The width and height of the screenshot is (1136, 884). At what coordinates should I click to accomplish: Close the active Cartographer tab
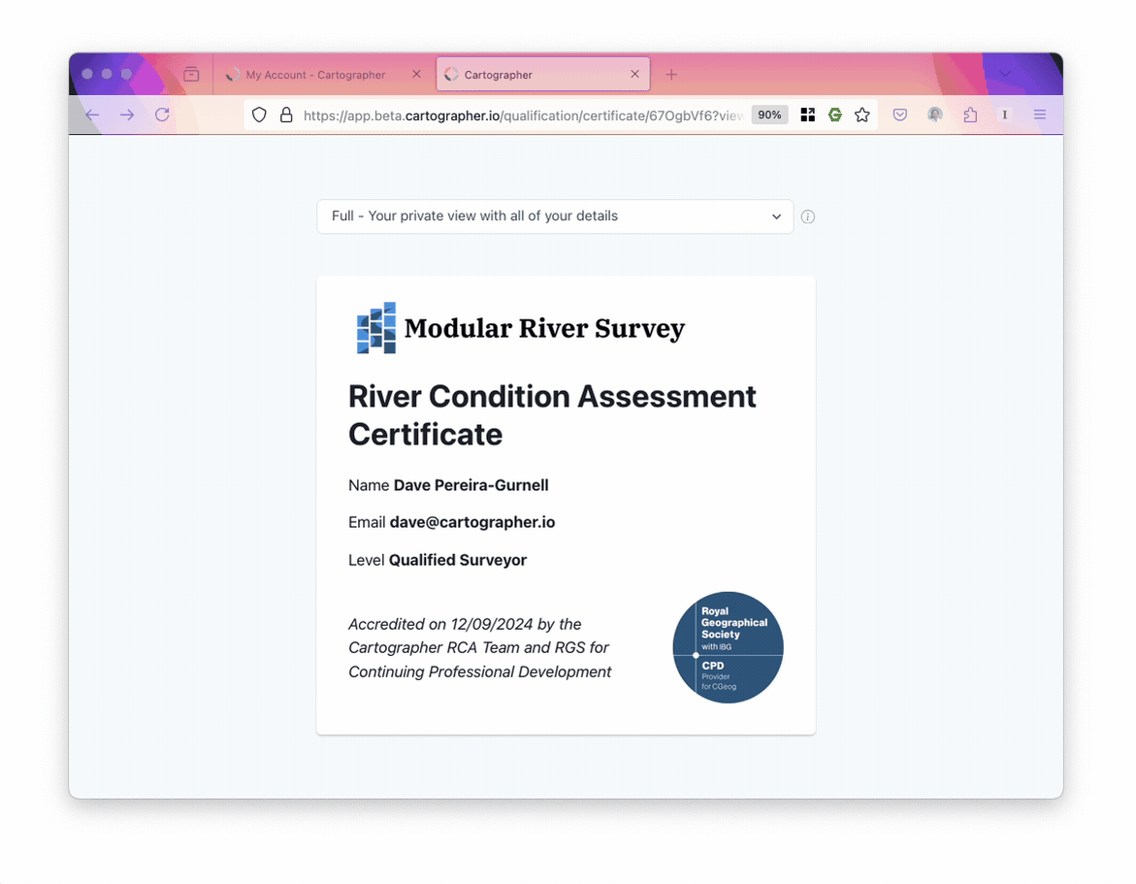(x=634, y=74)
